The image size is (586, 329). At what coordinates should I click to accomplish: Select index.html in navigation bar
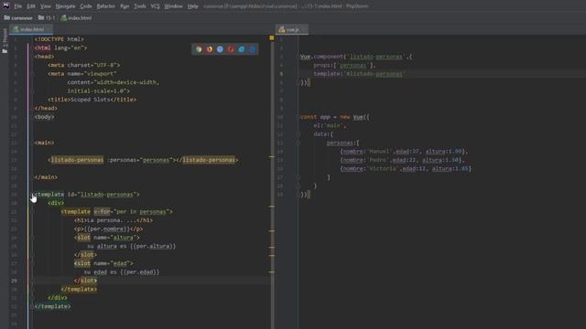76,18
